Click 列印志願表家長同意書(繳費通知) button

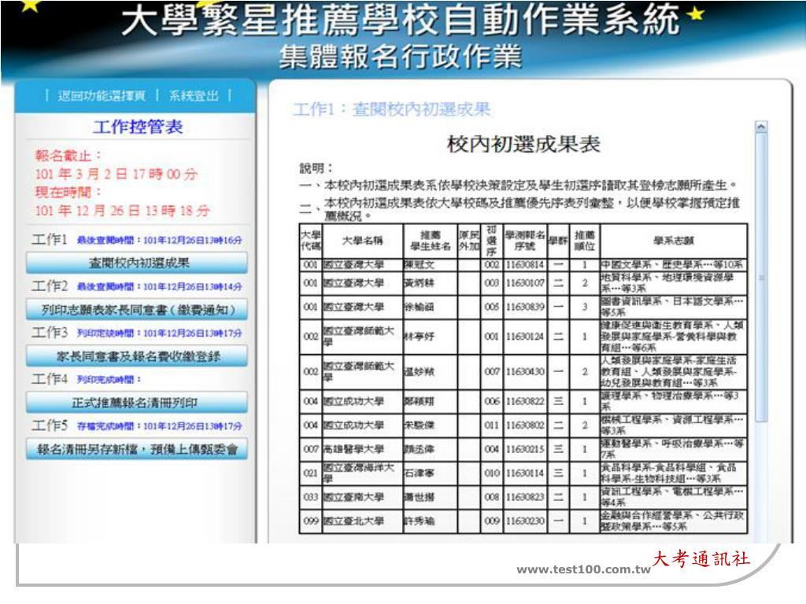(137, 310)
